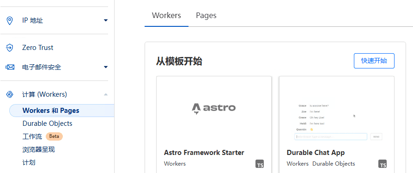Image resolution: width=413 pixels, height=173 pixels.
Task: Open 浏览器呈现 in the sidebar
Action: (39, 150)
